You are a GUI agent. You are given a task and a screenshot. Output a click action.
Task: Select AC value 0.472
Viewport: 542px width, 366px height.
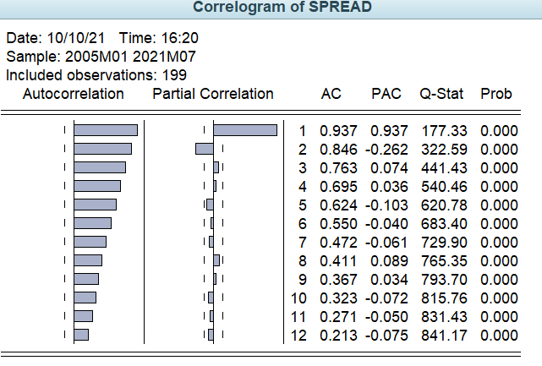click(338, 243)
